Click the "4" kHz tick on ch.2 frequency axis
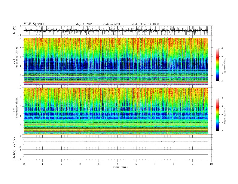Screen dimensions: 238x184 click(x=21, y=116)
